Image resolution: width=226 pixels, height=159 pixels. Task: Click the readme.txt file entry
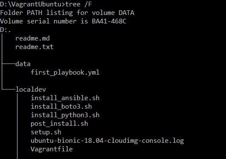pyautogui.click(x=34, y=47)
